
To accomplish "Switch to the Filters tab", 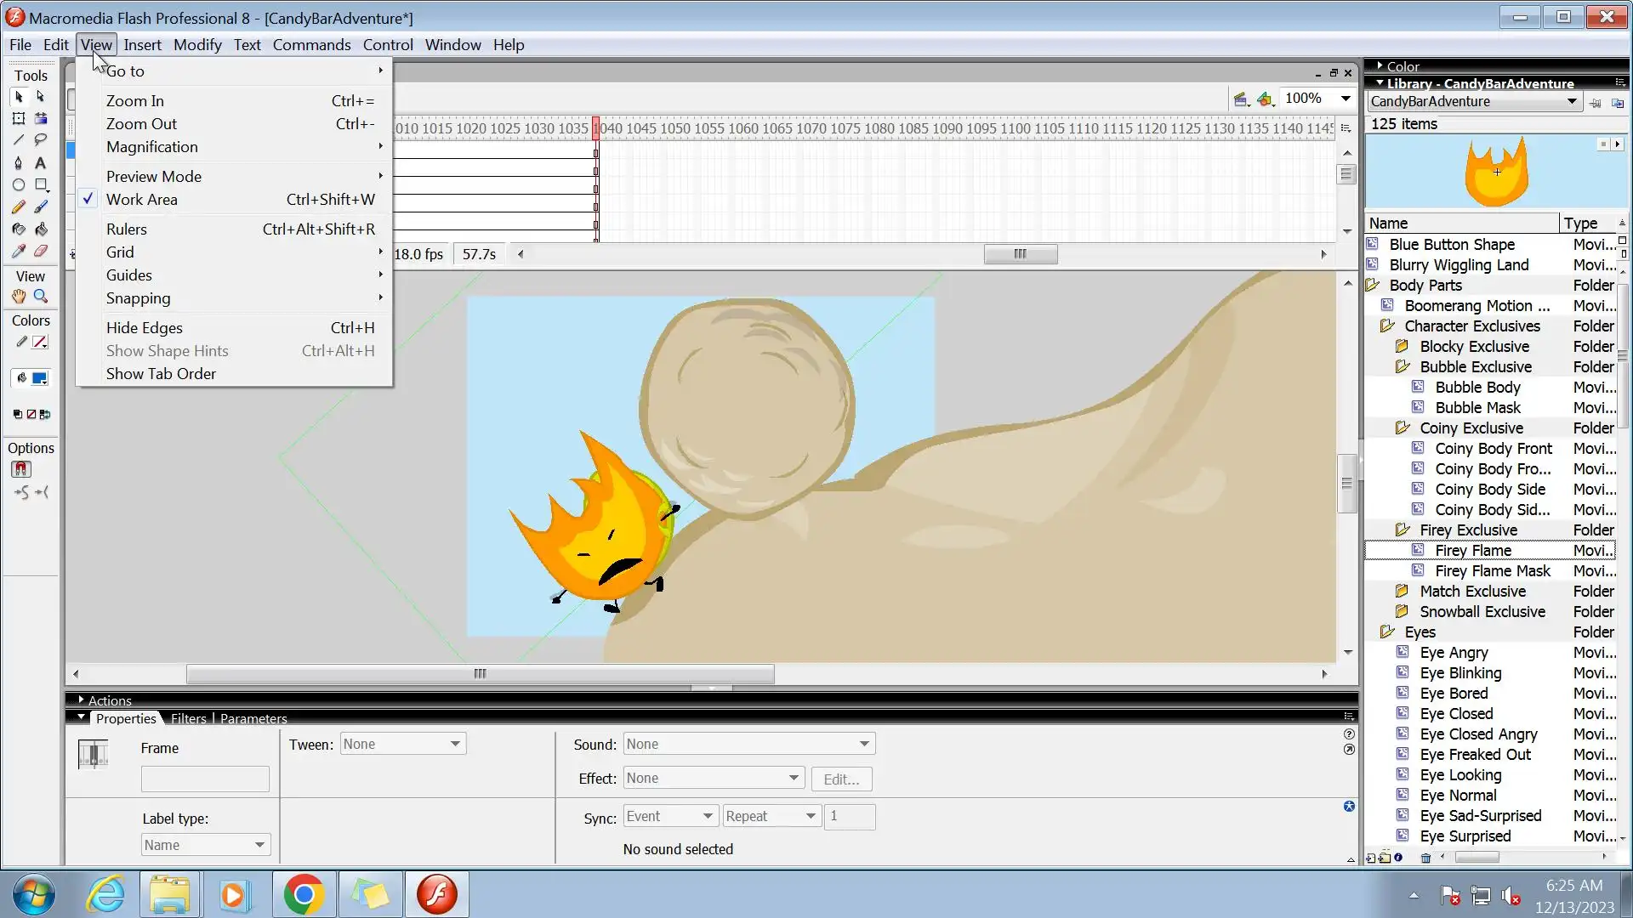I will 188,719.
